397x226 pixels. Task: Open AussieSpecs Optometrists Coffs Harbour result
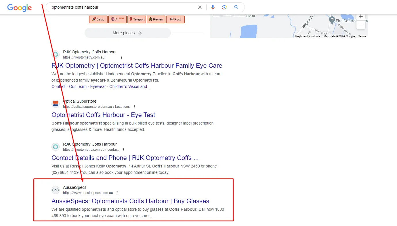tap(130, 201)
